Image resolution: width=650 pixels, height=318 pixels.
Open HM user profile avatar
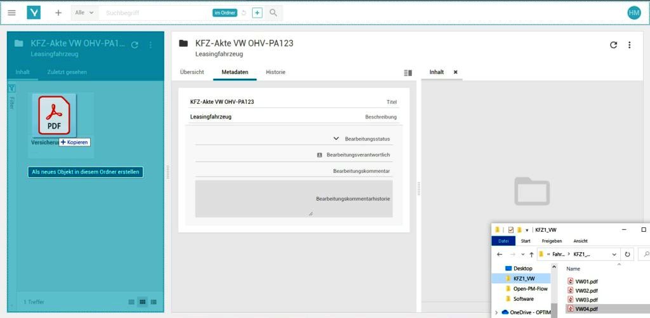(634, 13)
